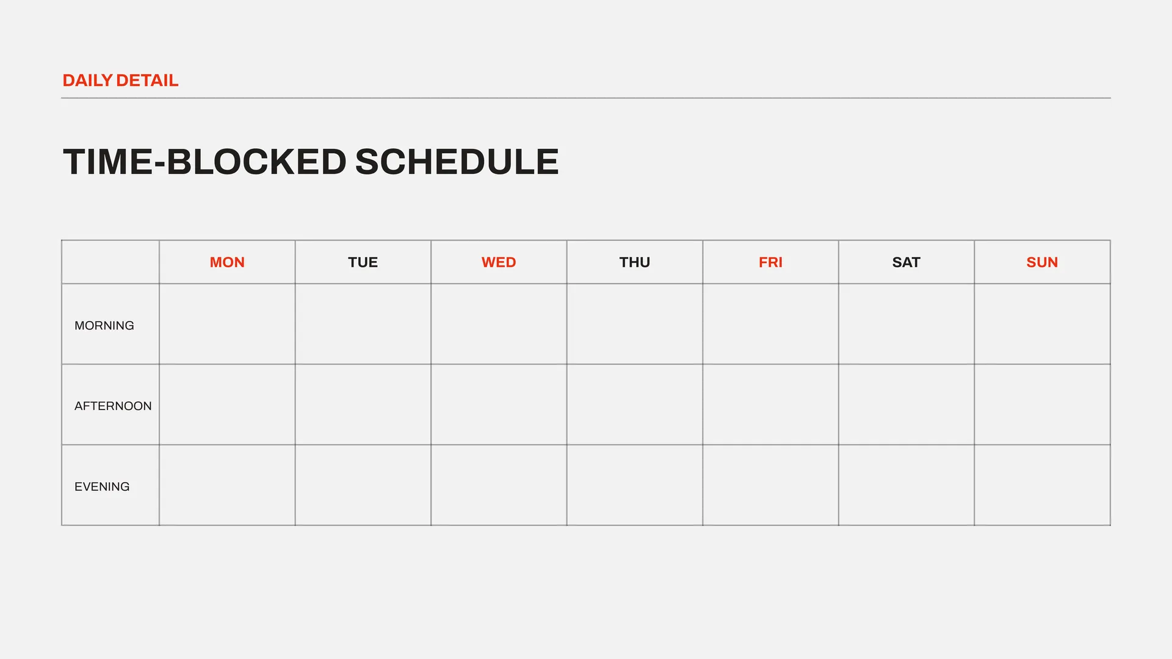Click the EVENING row label
1172x659 pixels.
coord(102,486)
